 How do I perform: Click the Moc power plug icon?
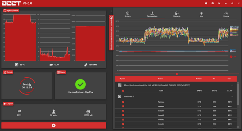[202, 13]
